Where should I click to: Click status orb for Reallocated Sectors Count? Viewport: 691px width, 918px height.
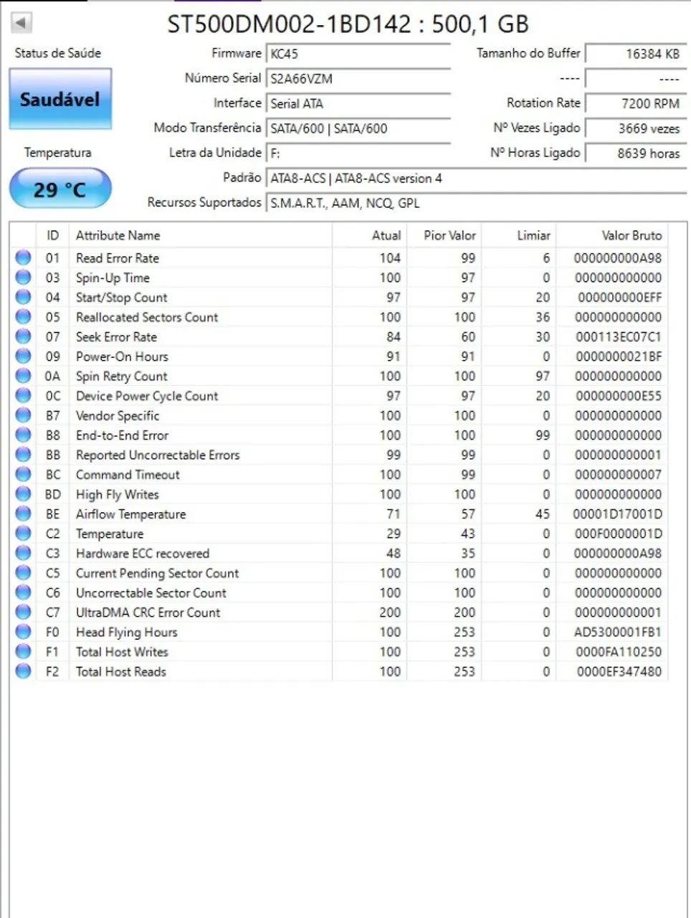point(24,317)
